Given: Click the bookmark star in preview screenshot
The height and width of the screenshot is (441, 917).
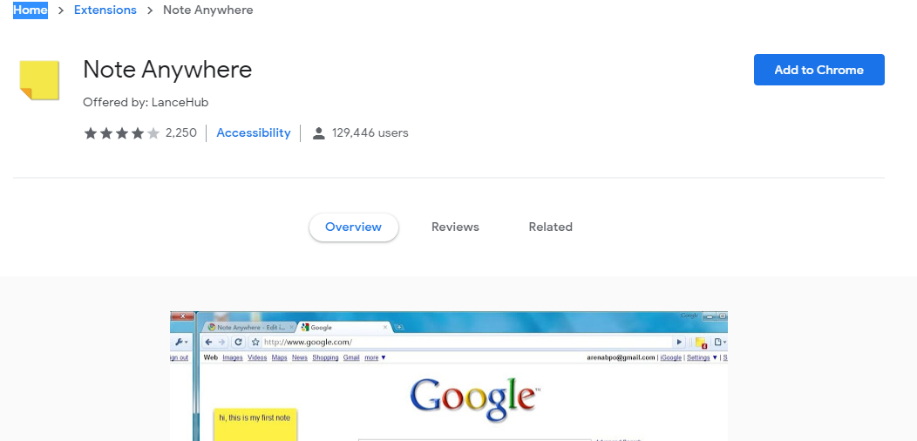Looking at the screenshot, I should [255, 343].
